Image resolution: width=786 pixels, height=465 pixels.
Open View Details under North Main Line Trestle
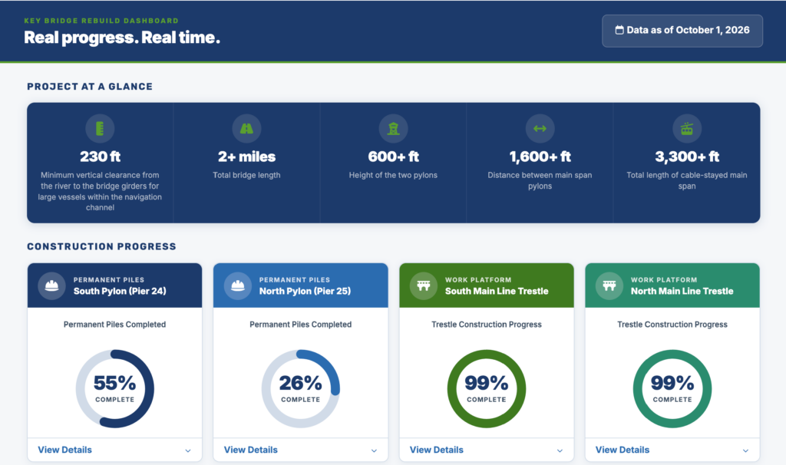tap(622, 450)
